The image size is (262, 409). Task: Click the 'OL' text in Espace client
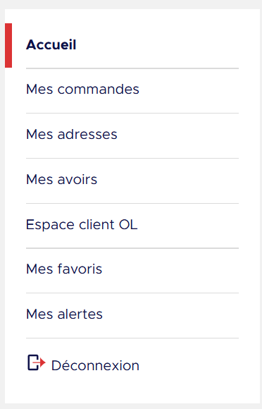128,224
